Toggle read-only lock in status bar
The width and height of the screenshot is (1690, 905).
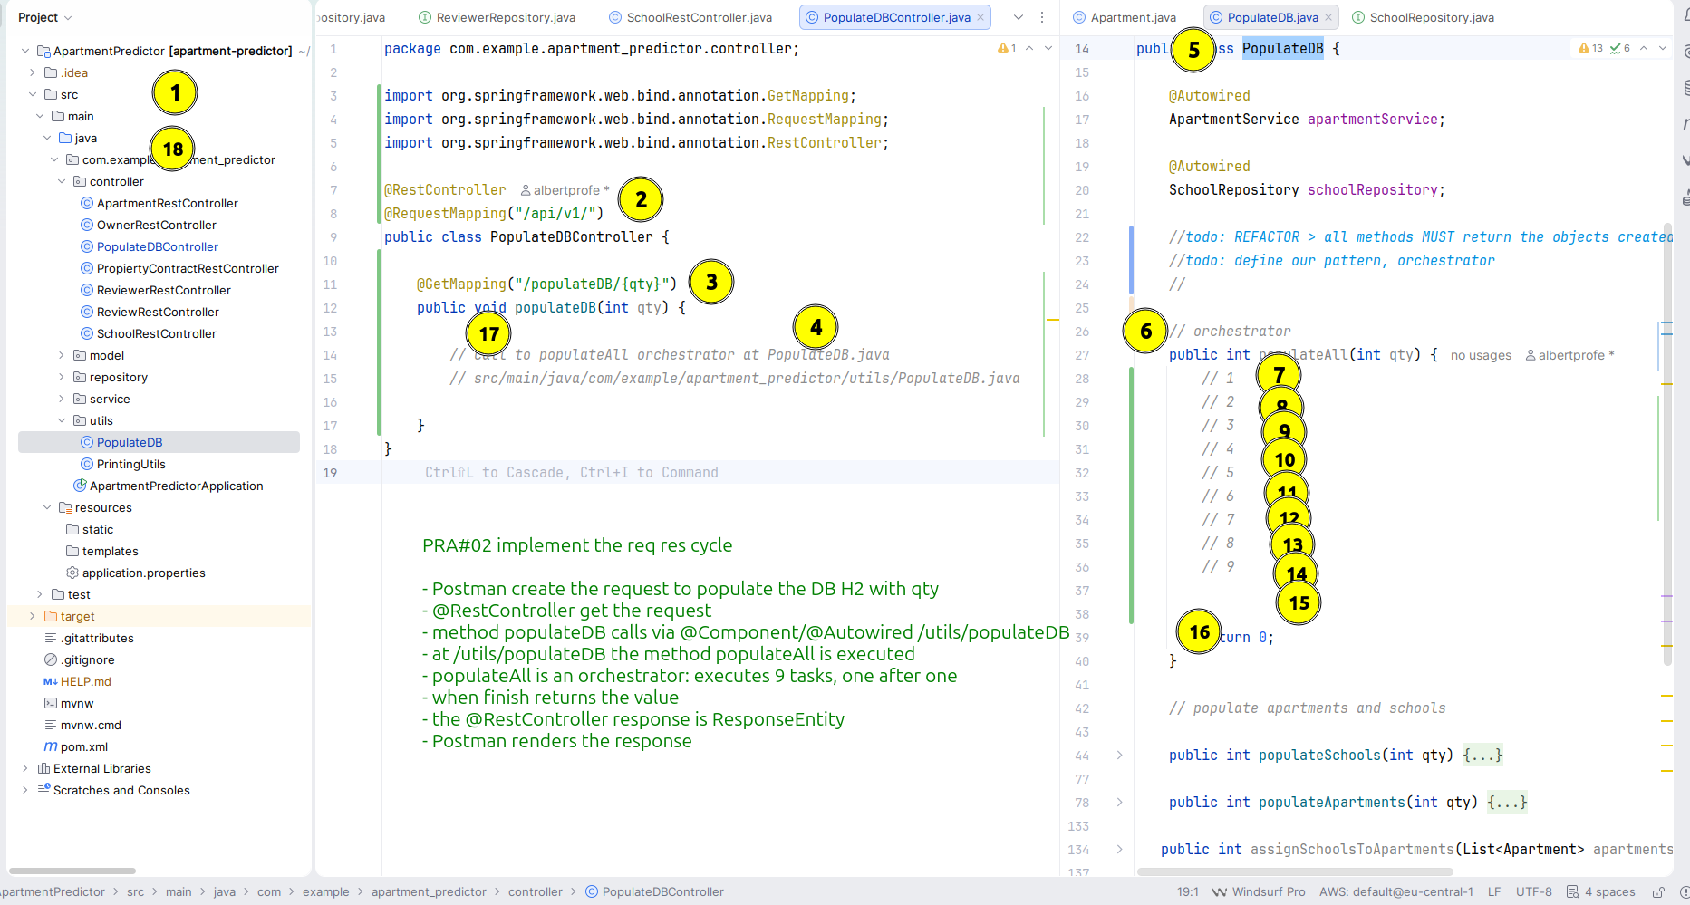(x=1658, y=891)
